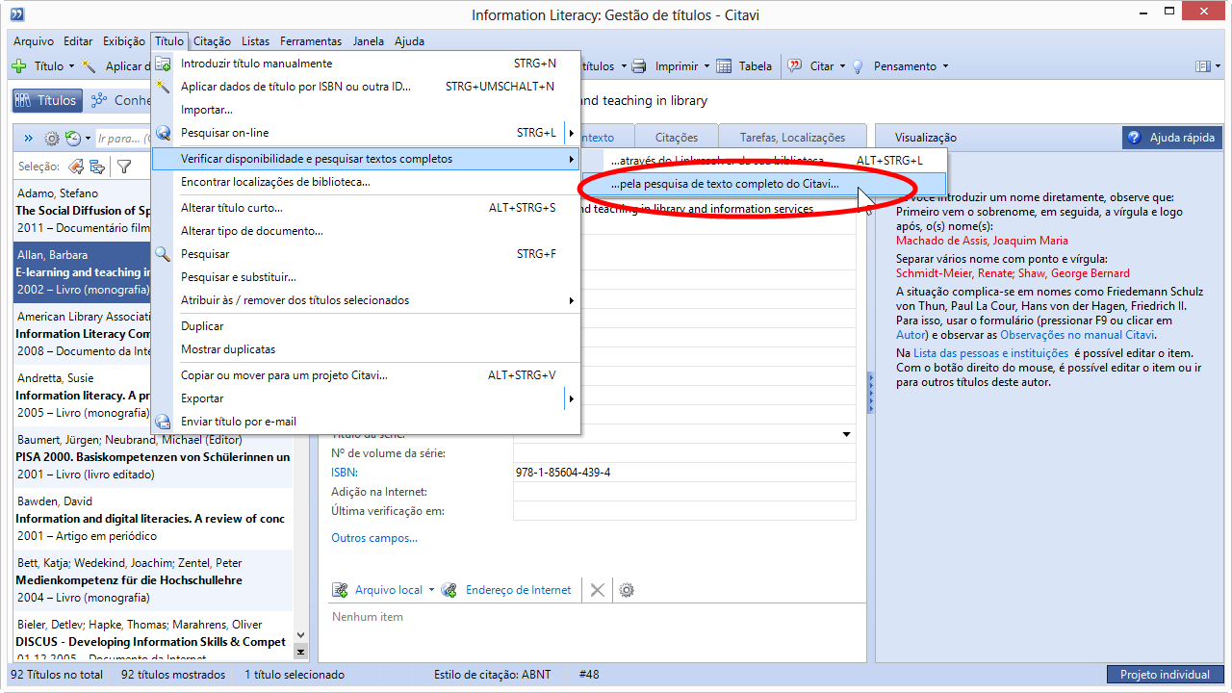
Task: Click the printer Imprimir icon
Action: point(639,66)
